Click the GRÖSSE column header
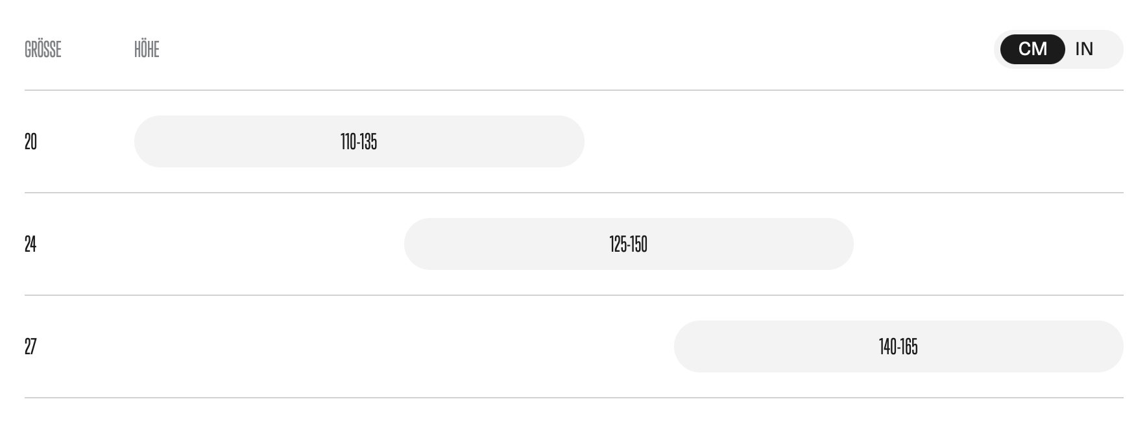1147x436 pixels. point(43,49)
